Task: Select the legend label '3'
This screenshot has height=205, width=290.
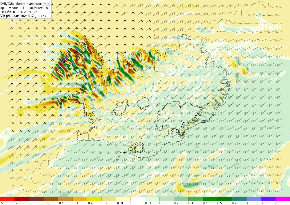Action: [x=262, y=203]
